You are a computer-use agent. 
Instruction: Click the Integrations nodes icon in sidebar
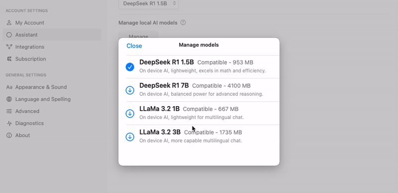[9, 47]
